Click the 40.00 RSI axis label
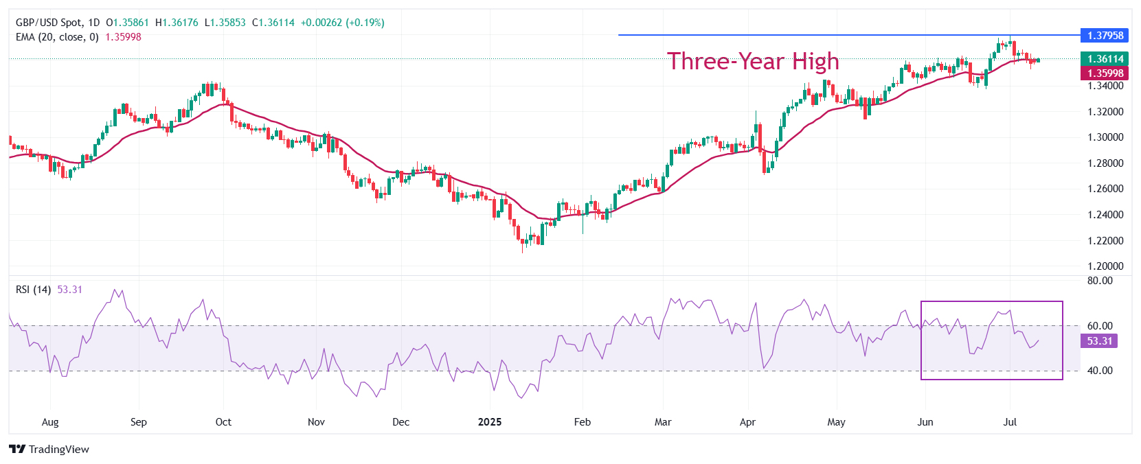 (1100, 371)
